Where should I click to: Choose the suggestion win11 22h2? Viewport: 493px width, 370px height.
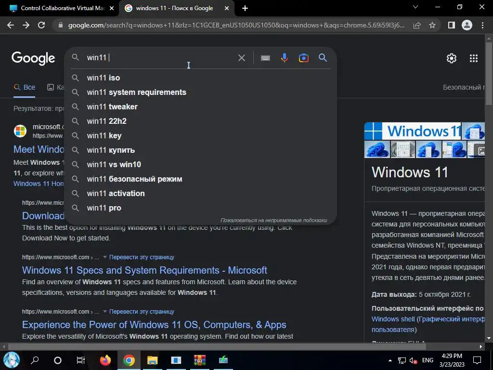[201, 121]
